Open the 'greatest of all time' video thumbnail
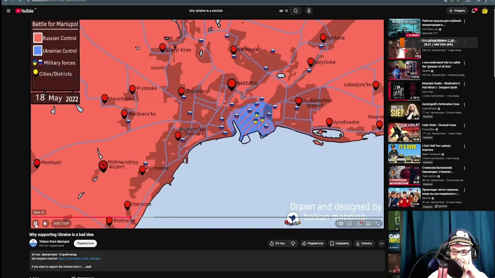Viewport: 495px width, 278px height. 404,70
